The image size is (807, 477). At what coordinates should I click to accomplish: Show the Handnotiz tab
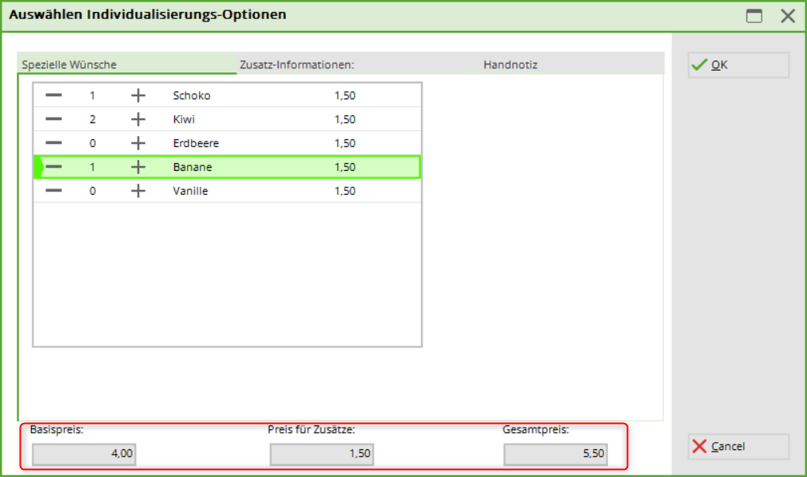[510, 64]
